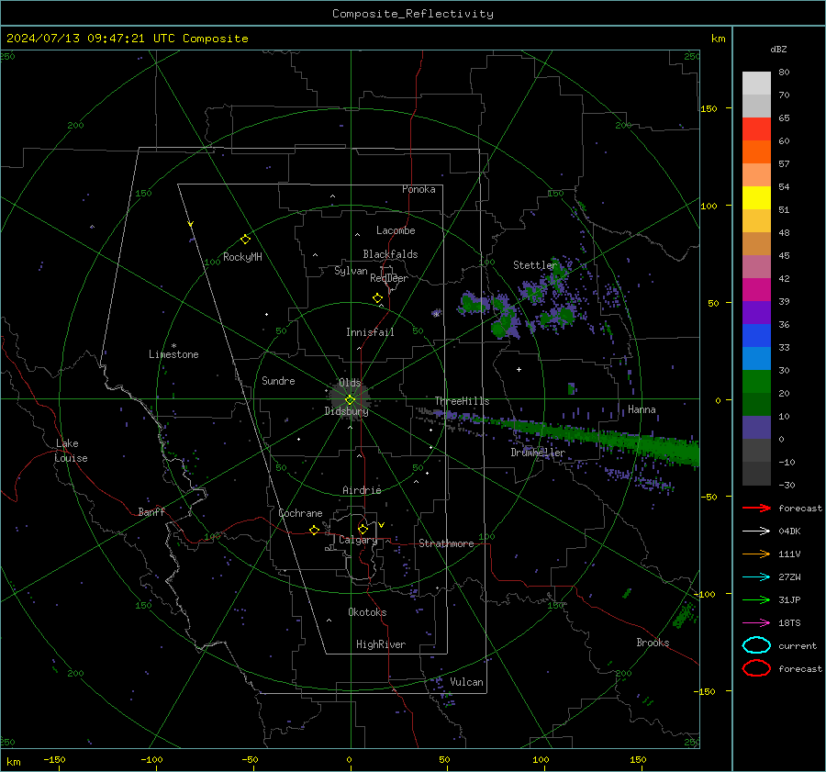Screen dimensions: 826x772
Task: Click the 04DK legend label
Action: click(x=789, y=531)
